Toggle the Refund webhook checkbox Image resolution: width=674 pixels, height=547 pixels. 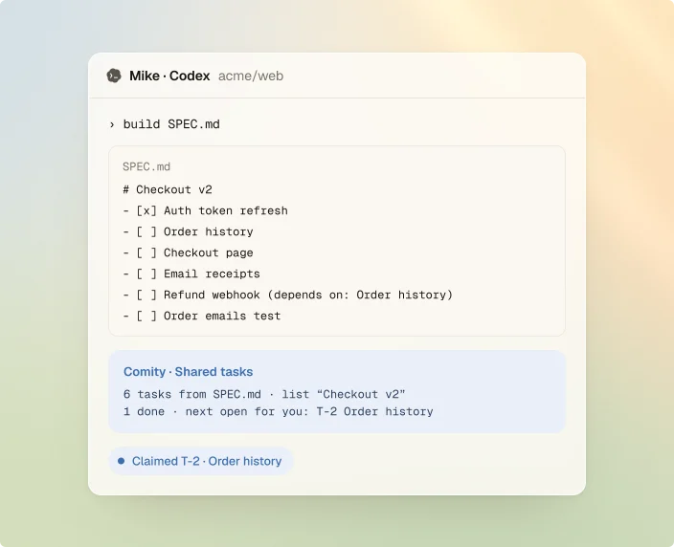(146, 295)
